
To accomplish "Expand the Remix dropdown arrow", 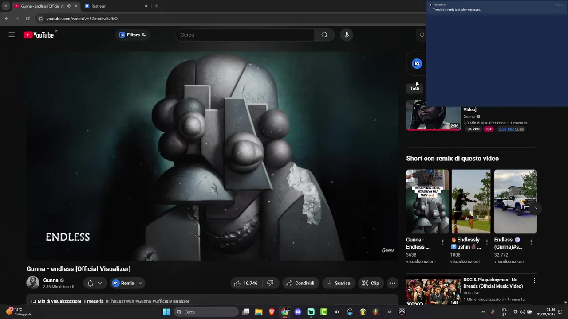I will [140, 283].
